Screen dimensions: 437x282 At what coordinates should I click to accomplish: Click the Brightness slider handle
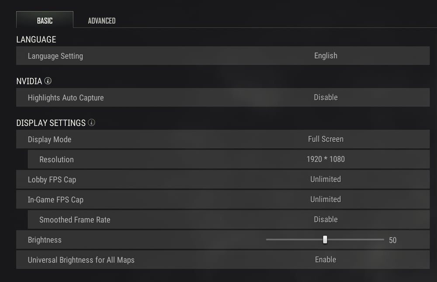(325, 240)
